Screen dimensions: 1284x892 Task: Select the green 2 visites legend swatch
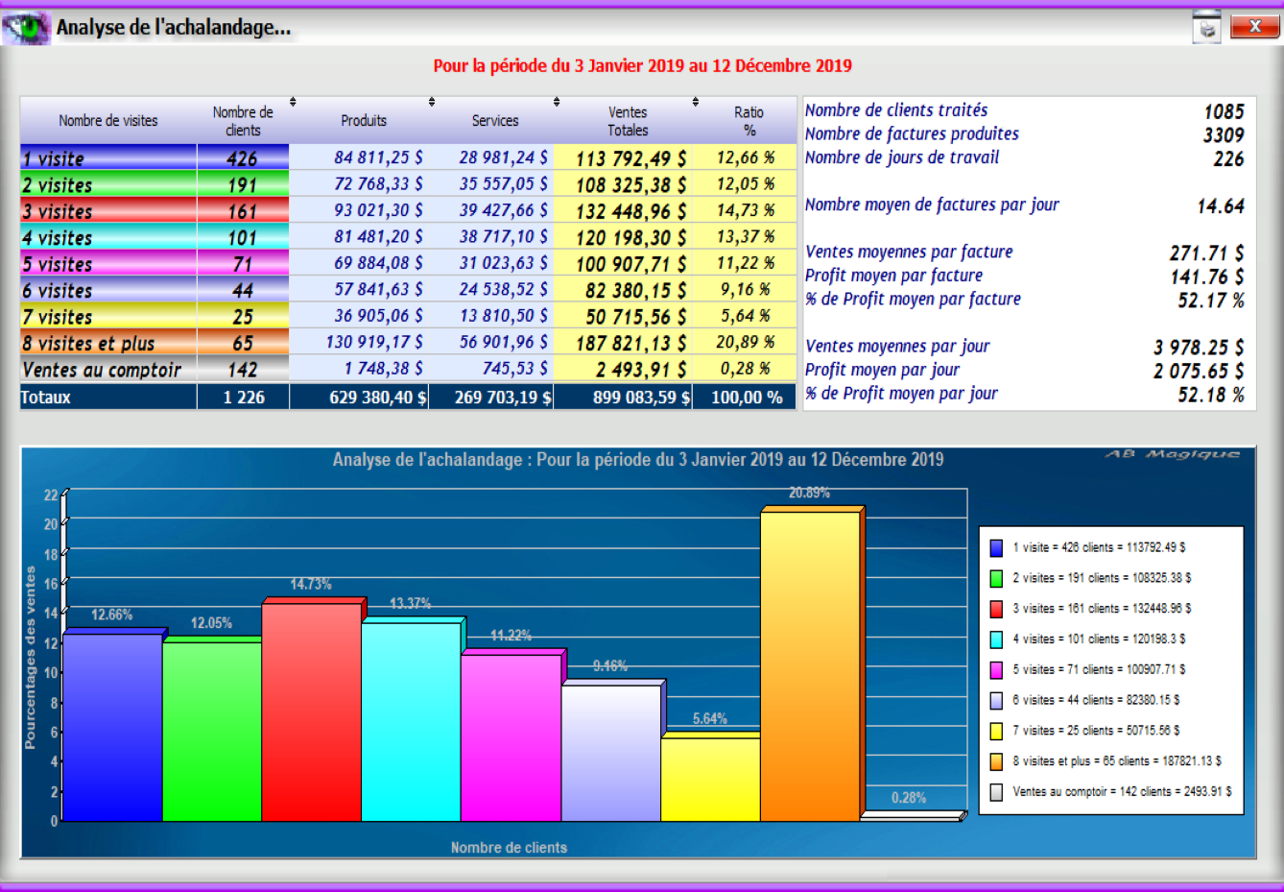[996, 579]
